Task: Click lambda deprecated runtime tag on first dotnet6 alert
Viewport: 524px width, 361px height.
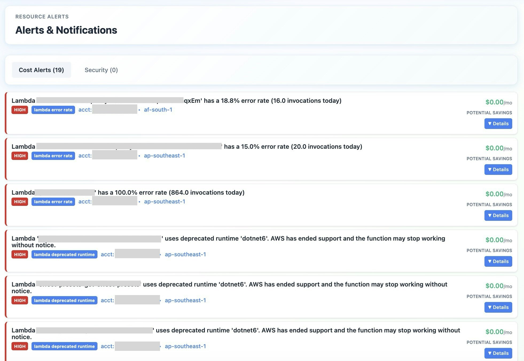Action: pos(64,254)
